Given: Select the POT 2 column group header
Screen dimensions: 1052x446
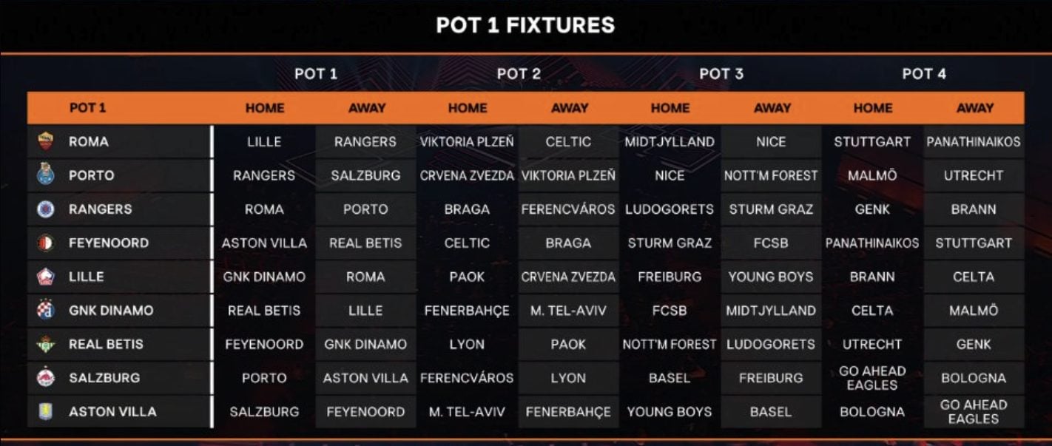Looking at the screenshot, I should click(x=519, y=73).
